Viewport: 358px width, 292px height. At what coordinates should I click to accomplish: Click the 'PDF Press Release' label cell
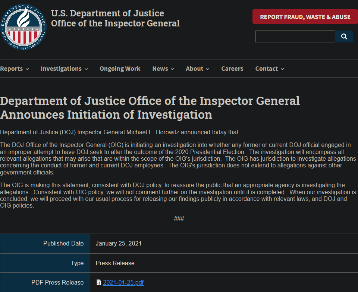45,282
